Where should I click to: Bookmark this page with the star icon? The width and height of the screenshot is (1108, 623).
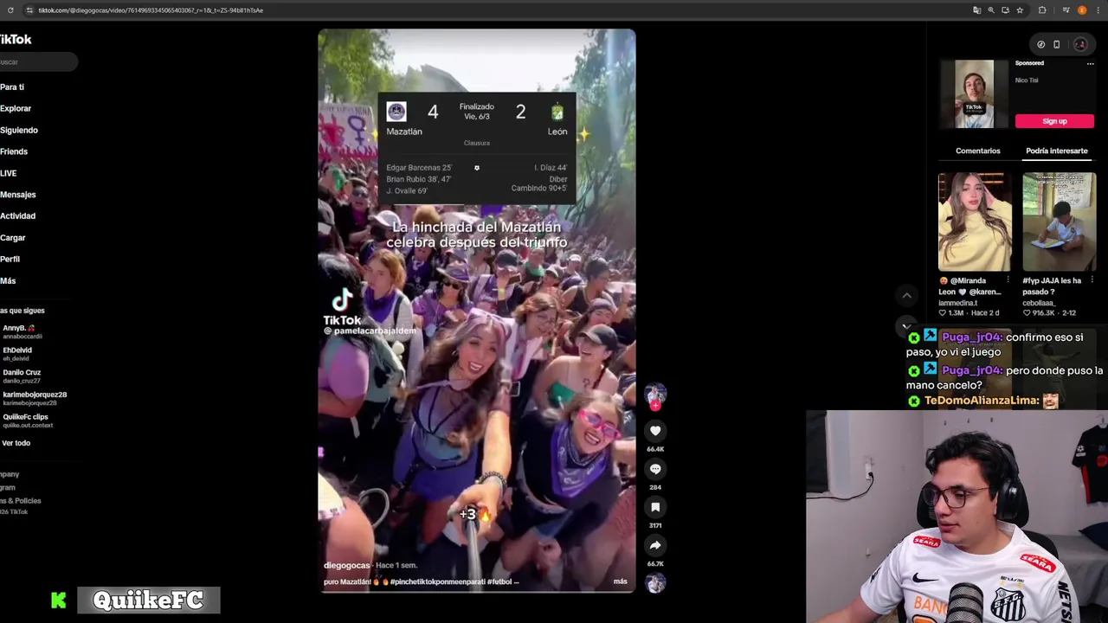tap(1020, 10)
